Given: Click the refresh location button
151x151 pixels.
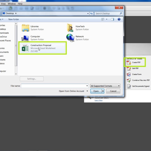Looking at the screenshot, I should 91,14.
